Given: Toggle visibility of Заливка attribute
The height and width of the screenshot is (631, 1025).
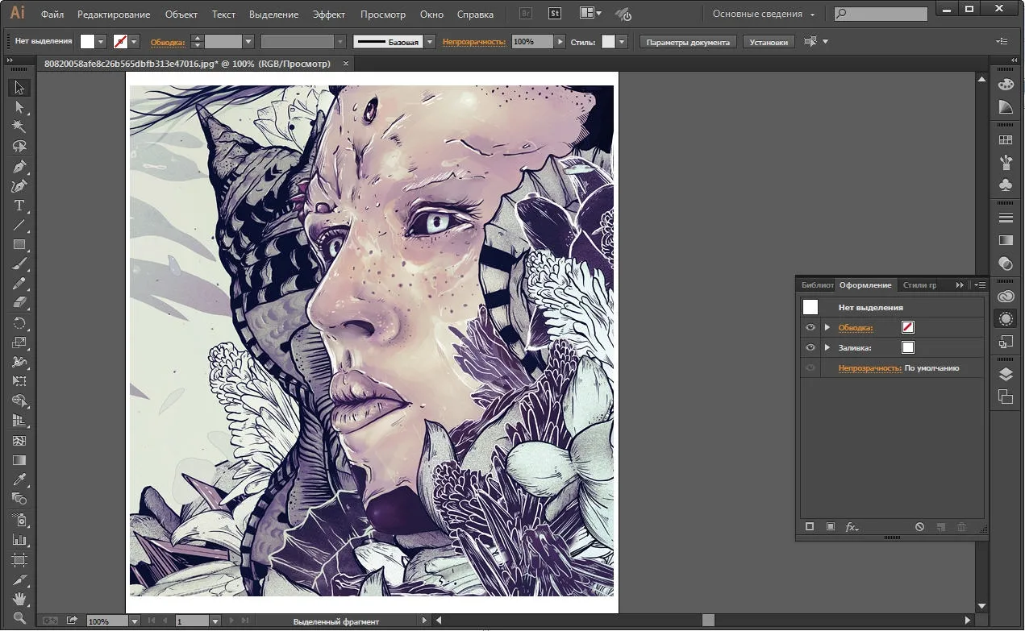Looking at the screenshot, I should tap(810, 347).
